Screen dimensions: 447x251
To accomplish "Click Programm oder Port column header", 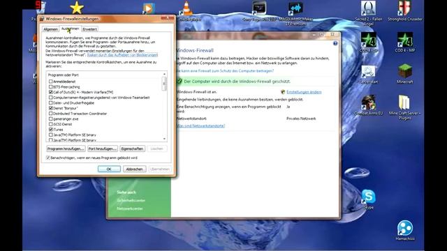I will 64,75.
